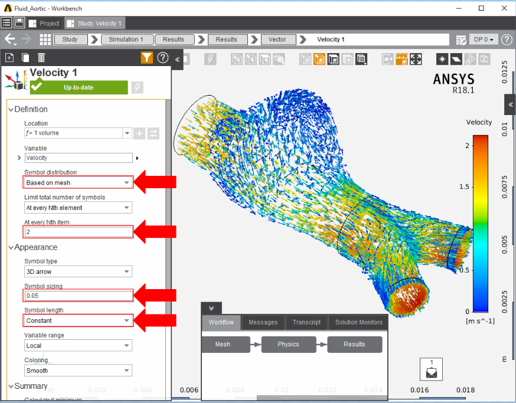
Task: Open the Symbol length dropdown
Action: point(78,320)
